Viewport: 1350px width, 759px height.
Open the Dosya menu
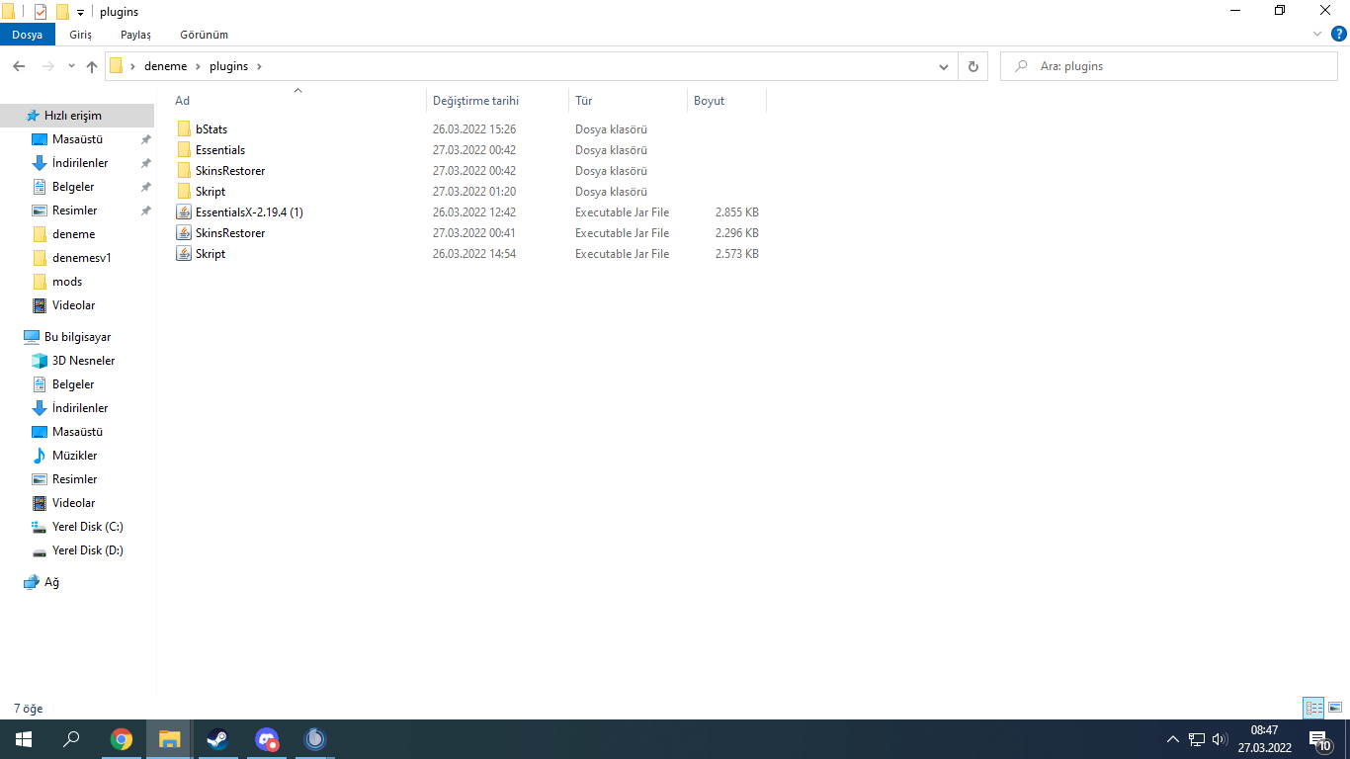click(x=28, y=35)
